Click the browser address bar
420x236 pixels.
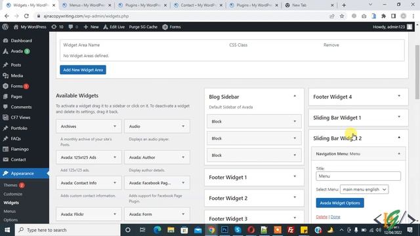pyautogui.click(x=182, y=16)
